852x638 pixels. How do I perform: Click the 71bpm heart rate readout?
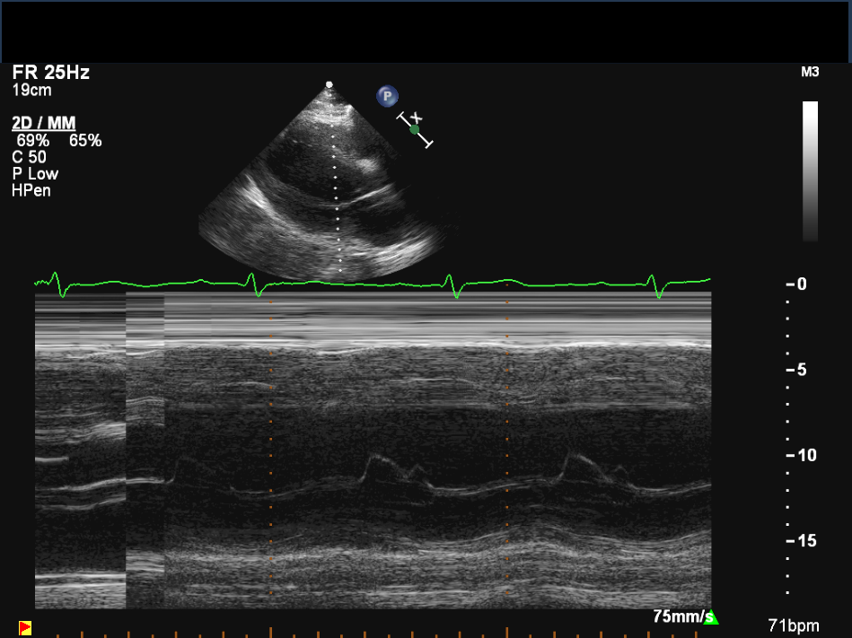795,624
